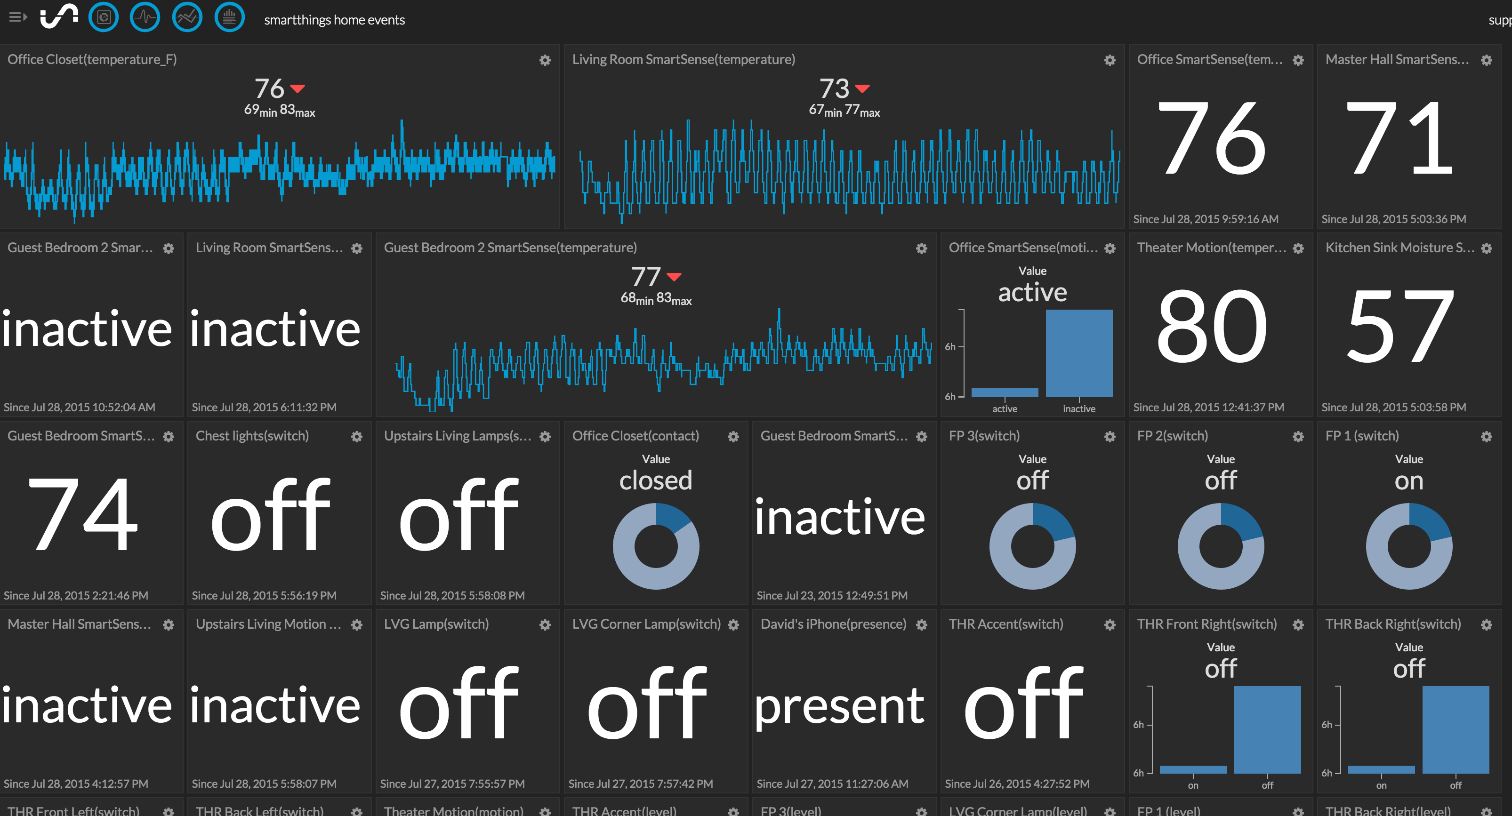Open gear settings for Living Room SmartSense(temperature) chart
Image resolution: width=1512 pixels, height=816 pixels.
[1110, 60]
